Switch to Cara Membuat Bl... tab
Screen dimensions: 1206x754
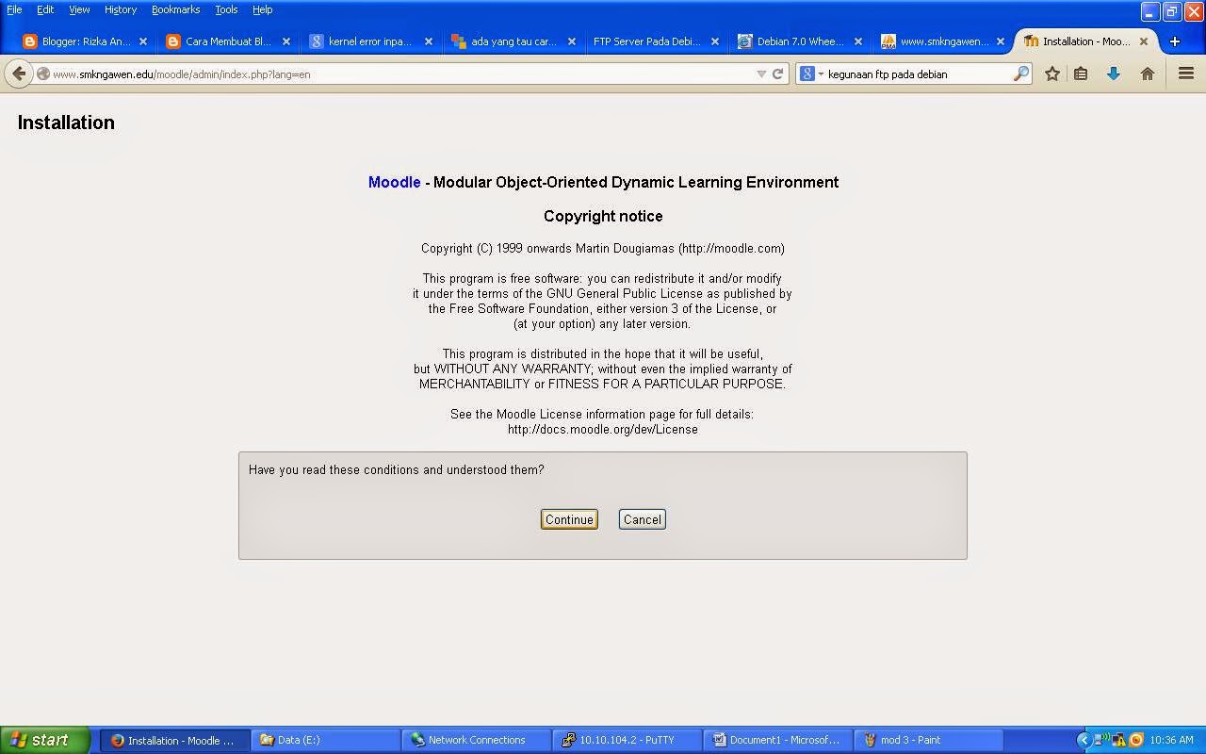pyautogui.click(x=228, y=41)
